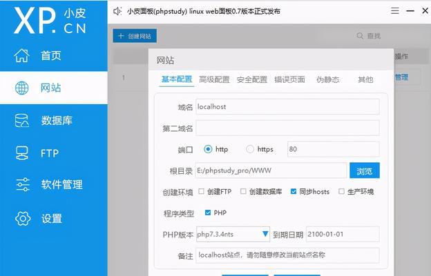Switch to 其他 tab

pyautogui.click(x=365, y=79)
